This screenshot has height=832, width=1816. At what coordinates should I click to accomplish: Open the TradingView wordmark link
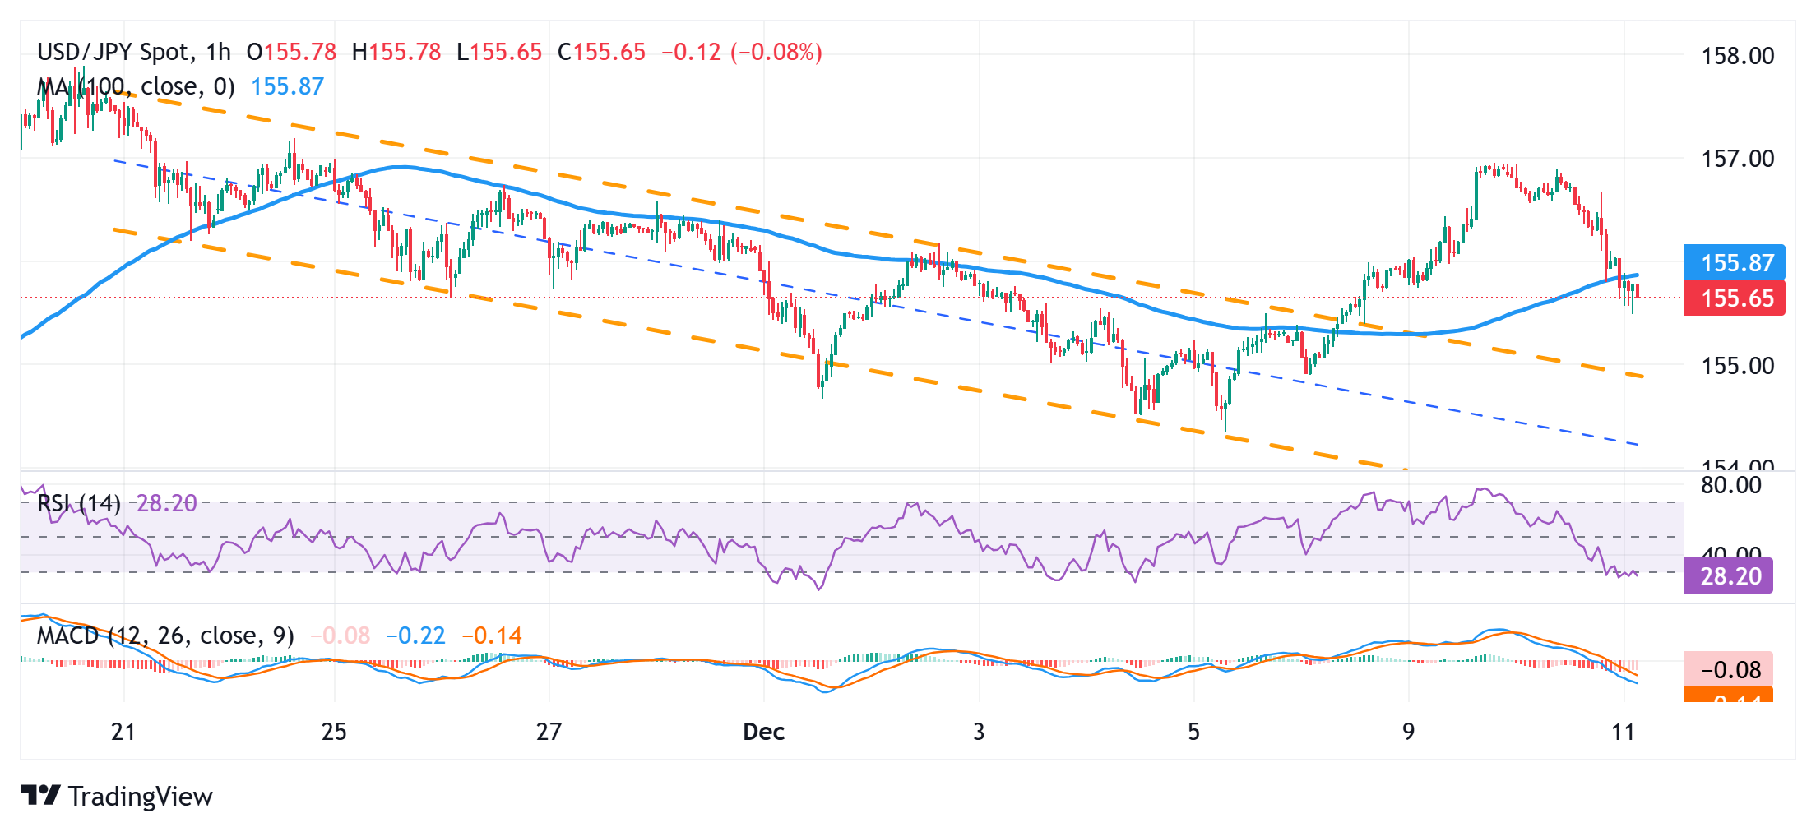[140, 797]
